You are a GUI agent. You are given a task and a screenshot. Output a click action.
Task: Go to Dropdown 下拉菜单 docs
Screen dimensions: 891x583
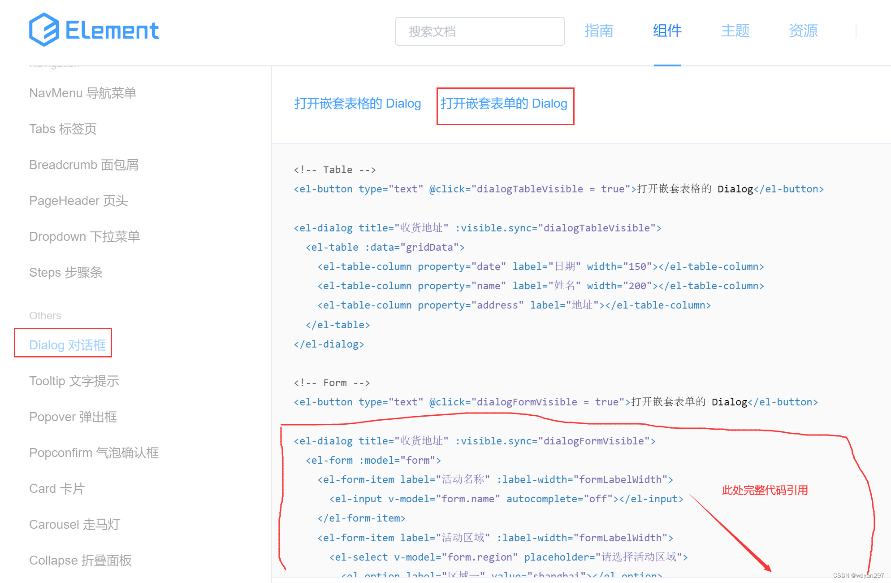tap(85, 236)
